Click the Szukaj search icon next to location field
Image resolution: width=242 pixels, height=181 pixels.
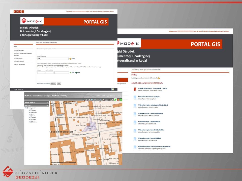click(x=70, y=59)
